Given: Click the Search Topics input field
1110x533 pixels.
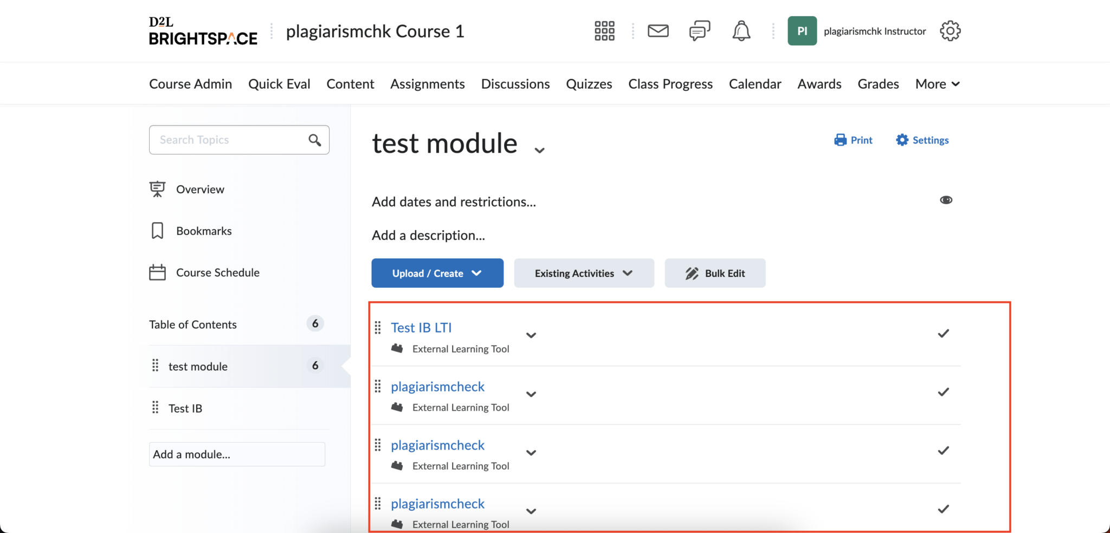Looking at the screenshot, I should coord(228,140).
